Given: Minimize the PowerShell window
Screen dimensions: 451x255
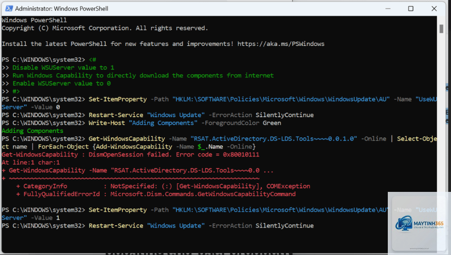Looking at the screenshot, I should [388, 9].
